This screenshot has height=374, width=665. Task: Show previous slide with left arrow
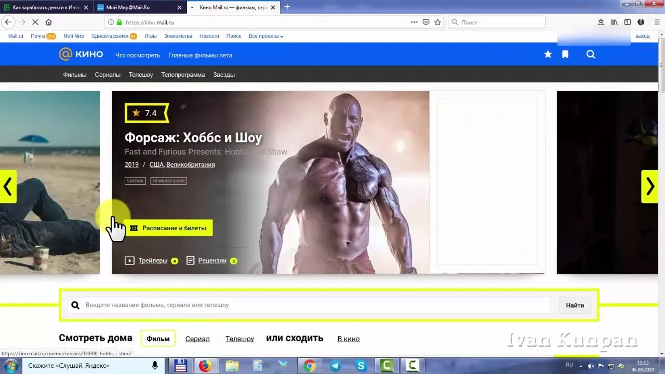pos(8,186)
